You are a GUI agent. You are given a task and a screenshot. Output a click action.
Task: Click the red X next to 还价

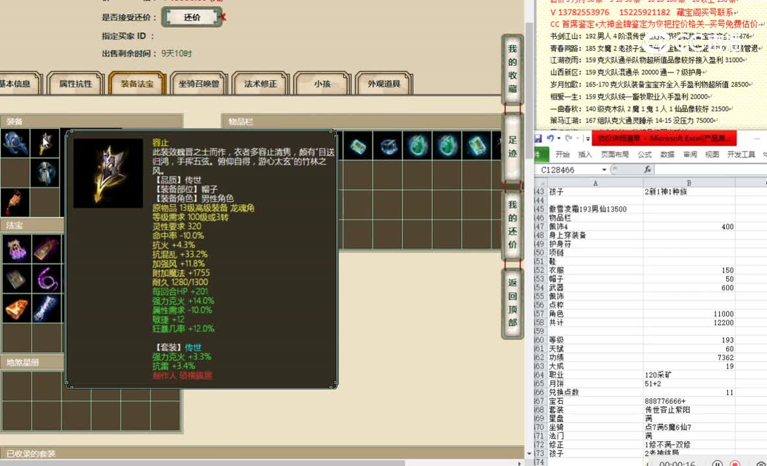(x=223, y=17)
